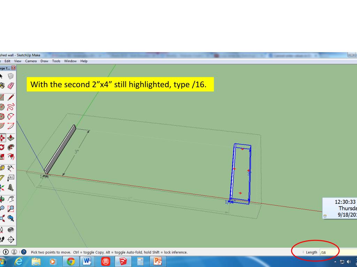Select the 3D Text tool
Viewport: 357px width, 267px height.
(10, 187)
